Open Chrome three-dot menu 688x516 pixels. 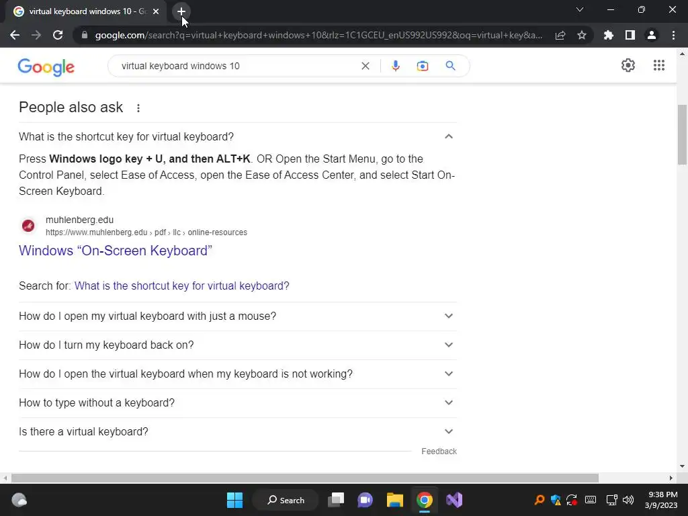(673, 35)
